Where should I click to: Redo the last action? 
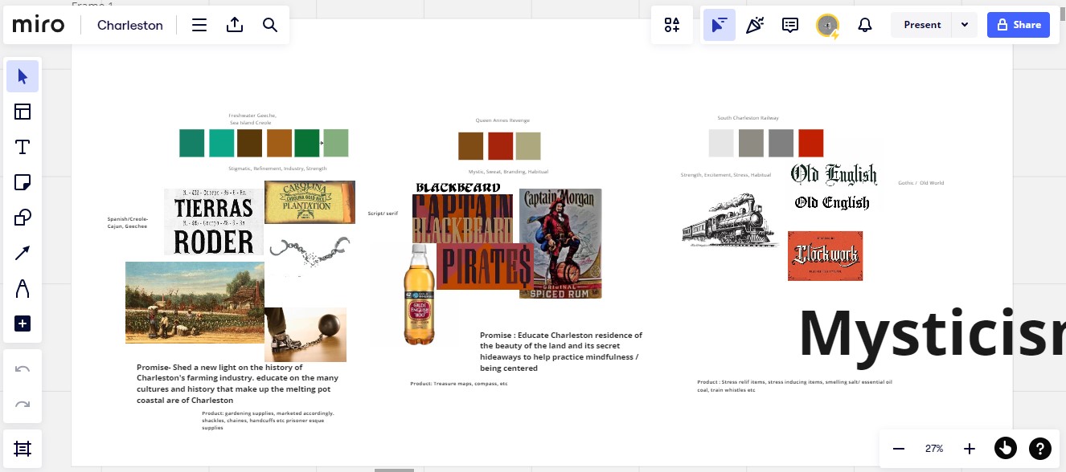click(23, 404)
